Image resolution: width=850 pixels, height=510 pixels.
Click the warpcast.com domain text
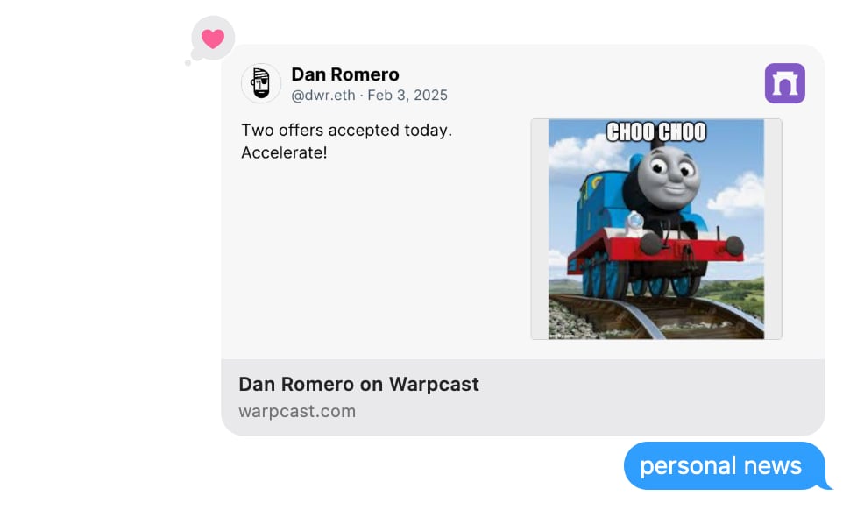point(297,411)
